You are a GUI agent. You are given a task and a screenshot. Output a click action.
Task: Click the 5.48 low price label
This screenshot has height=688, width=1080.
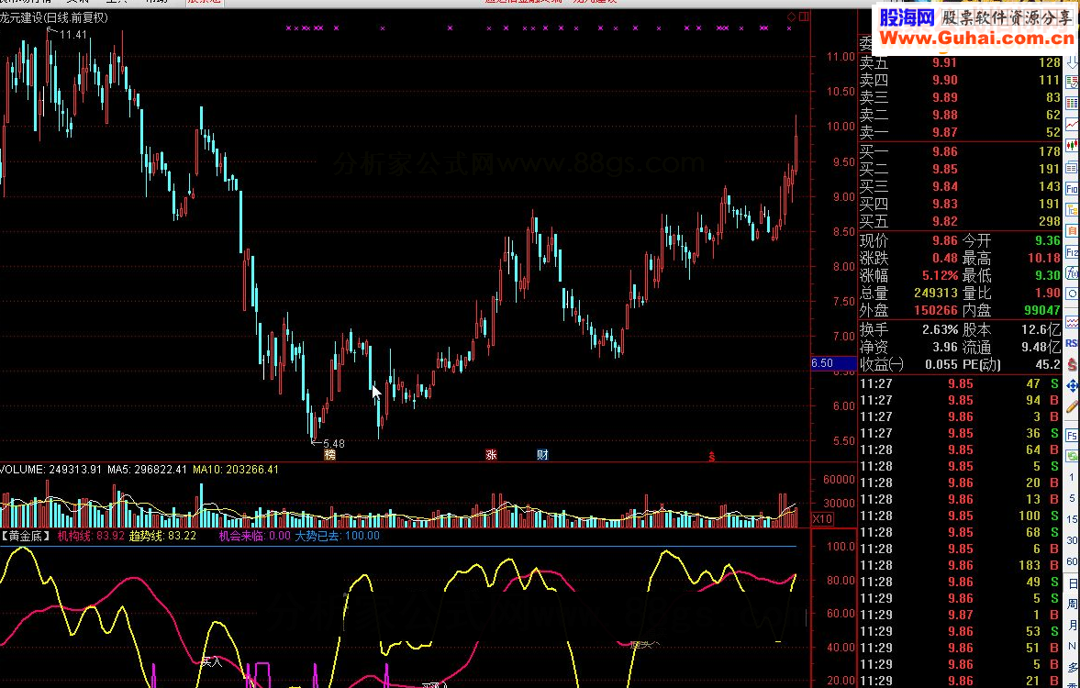click(333, 443)
